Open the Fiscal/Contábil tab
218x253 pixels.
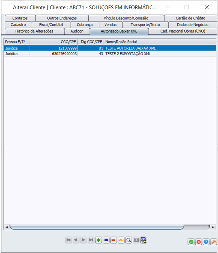pyautogui.click(x=51, y=25)
